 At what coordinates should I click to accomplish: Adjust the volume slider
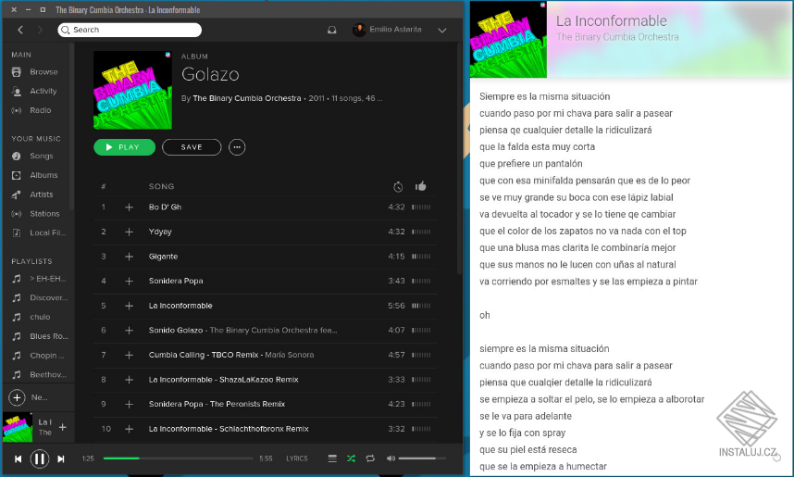pos(422,458)
